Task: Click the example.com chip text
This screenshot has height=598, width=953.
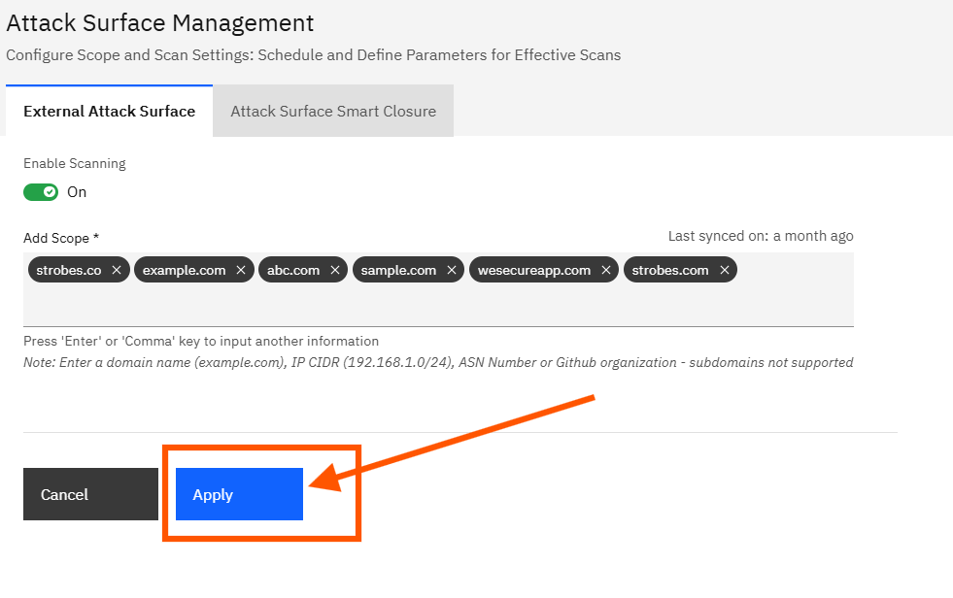Action: pos(184,271)
